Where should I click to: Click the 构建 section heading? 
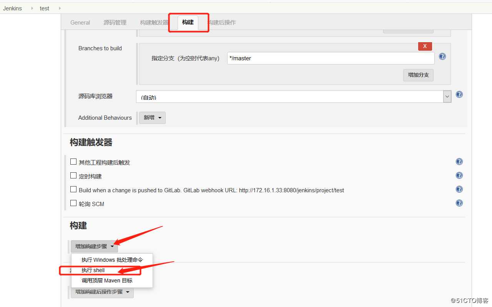click(x=78, y=226)
